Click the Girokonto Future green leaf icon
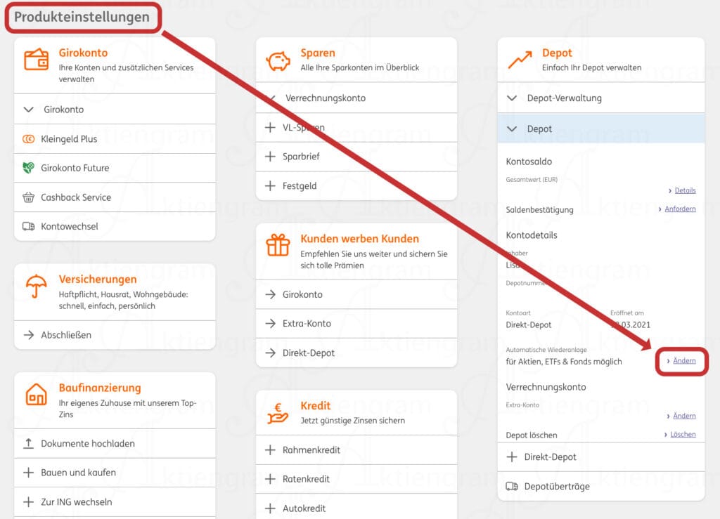Image resolution: width=720 pixels, height=519 pixels. (28, 168)
